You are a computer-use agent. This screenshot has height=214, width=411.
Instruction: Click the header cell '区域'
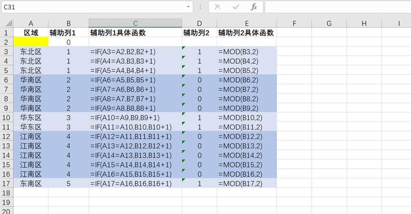tap(31, 32)
